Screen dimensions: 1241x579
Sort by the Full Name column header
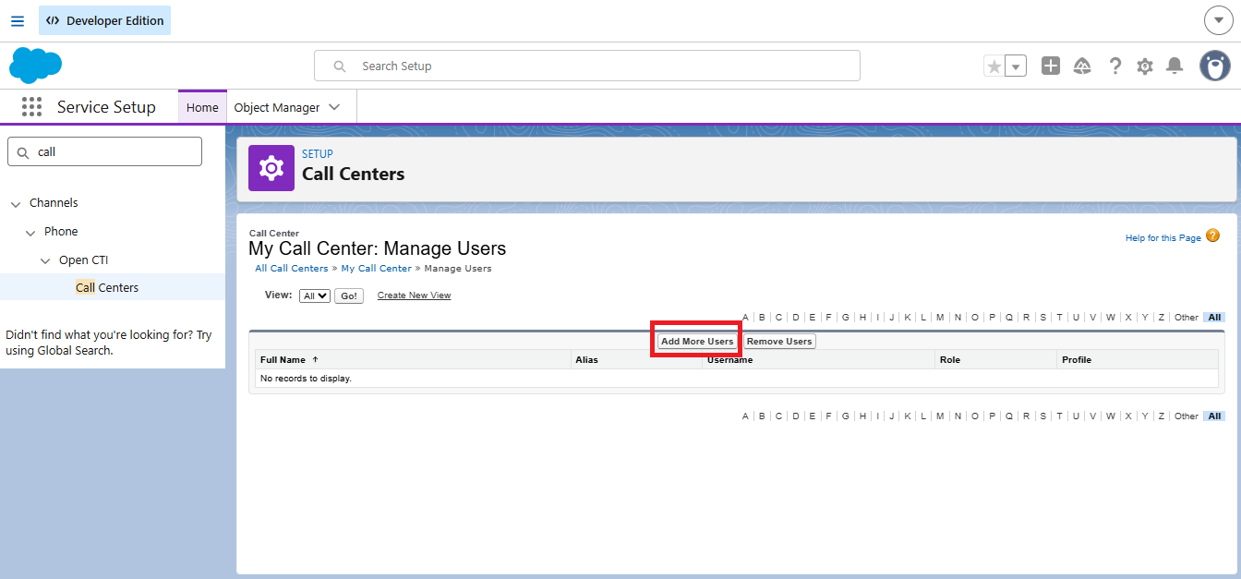click(x=283, y=359)
